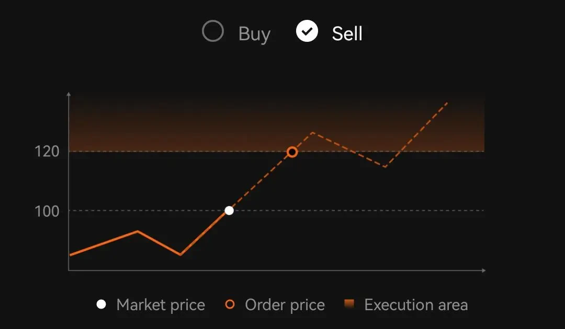This screenshot has width=565, height=329.
Task: Click the Sell text label
Action: 347,34
